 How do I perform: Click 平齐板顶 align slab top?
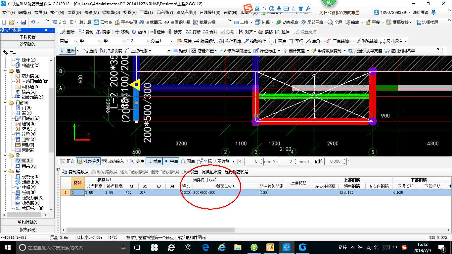[126, 22]
